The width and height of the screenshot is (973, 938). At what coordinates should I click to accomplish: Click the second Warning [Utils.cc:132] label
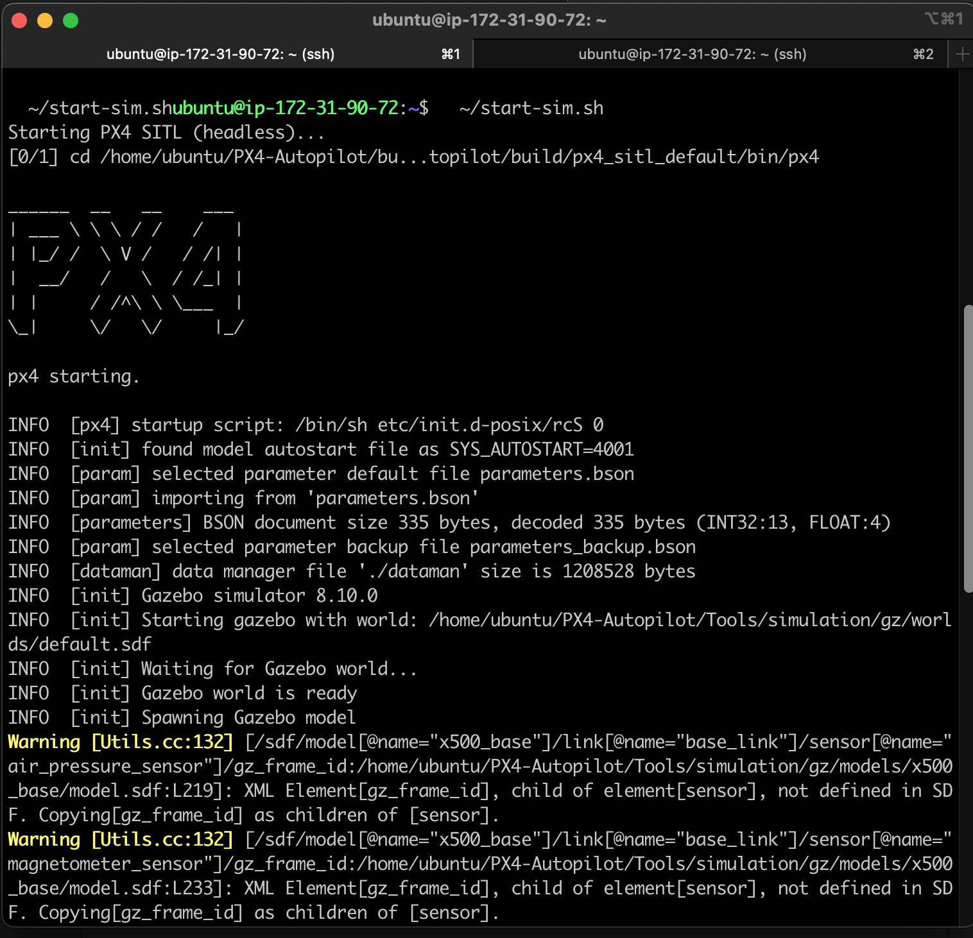point(120,839)
